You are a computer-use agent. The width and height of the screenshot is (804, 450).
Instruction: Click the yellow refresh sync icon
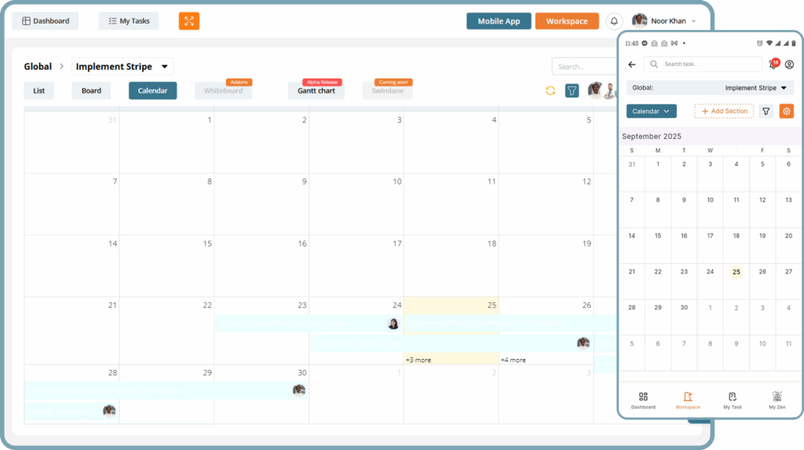point(550,91)
